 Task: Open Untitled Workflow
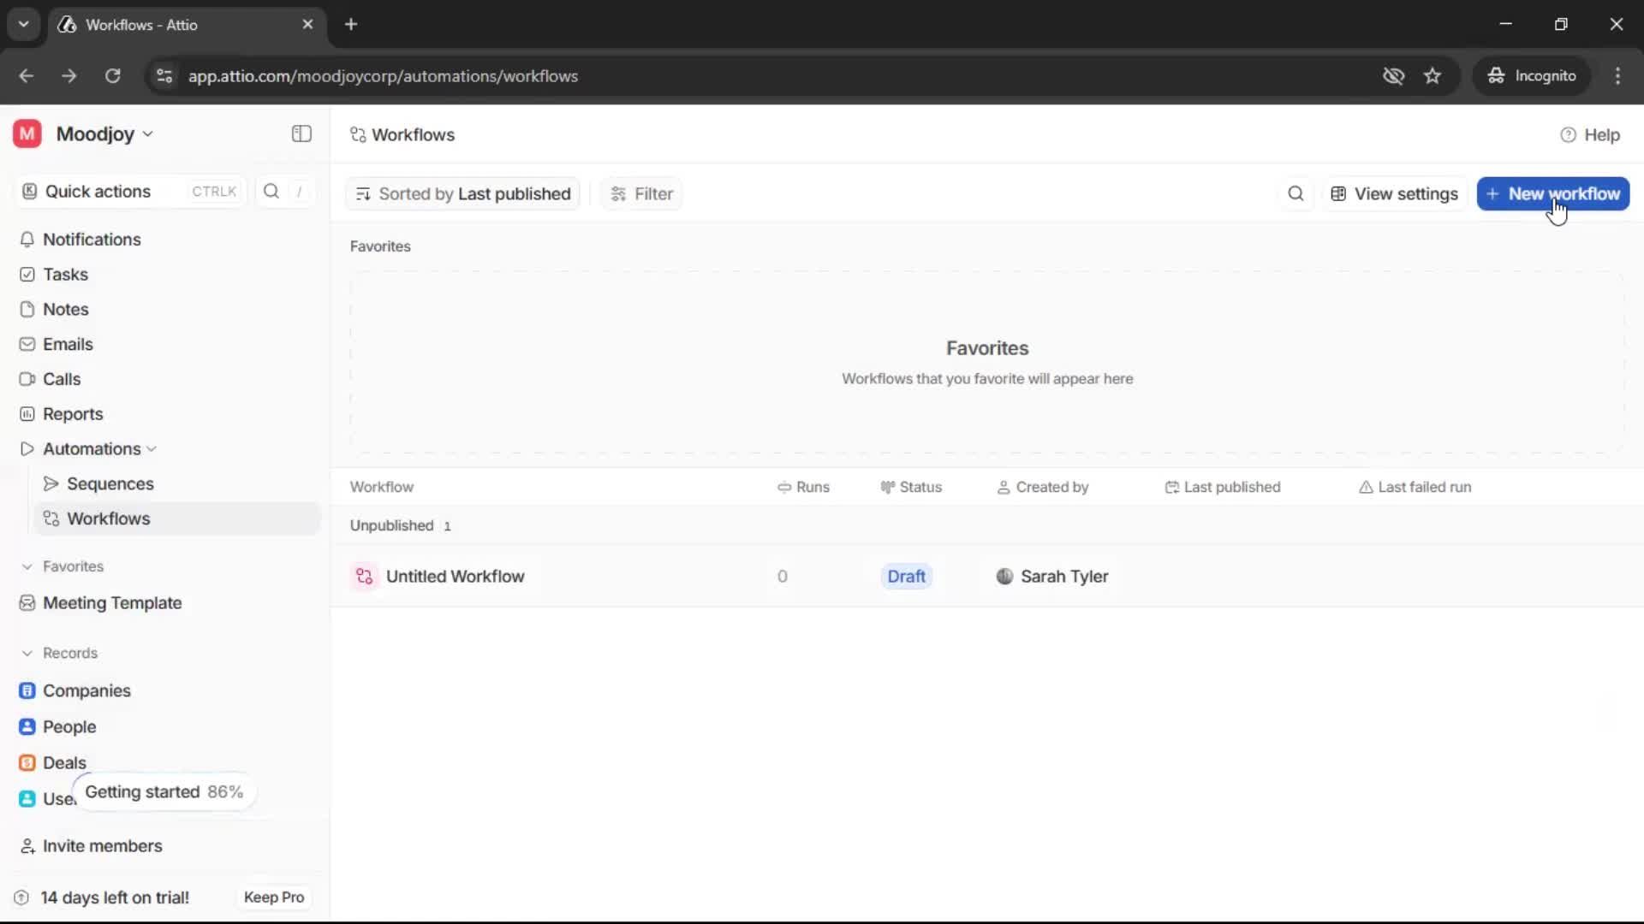tap(455, 577)
